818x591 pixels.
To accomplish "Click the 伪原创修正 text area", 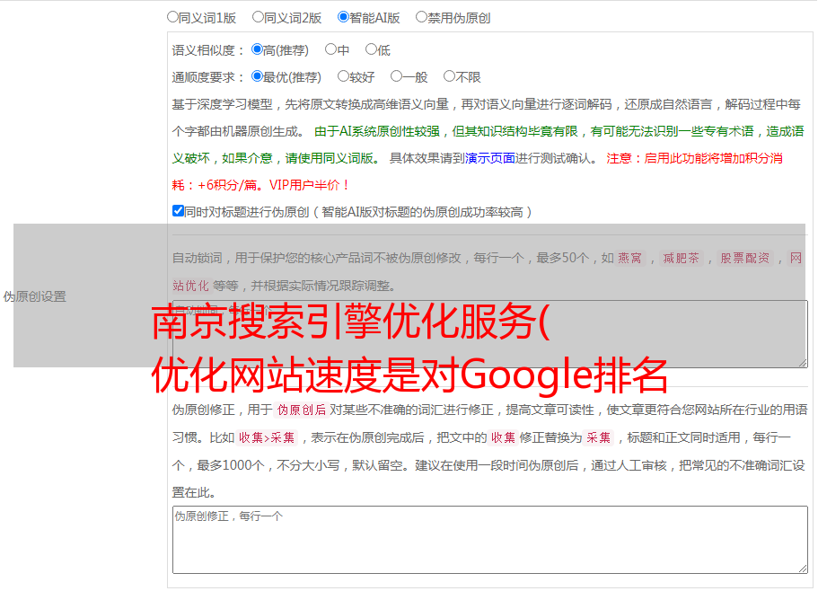I will point(490,540).
